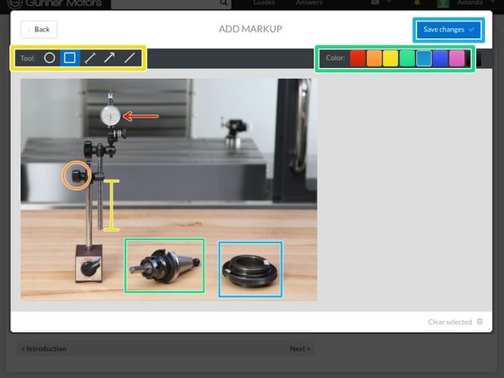
Task: Click the Save changes button
Action: (449, 30)
